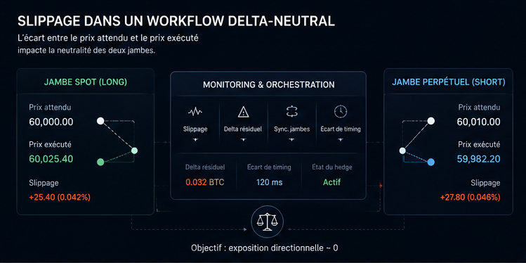The height and width of the screenshot is (263, 526).
Task: Click the perpetual expected price 60,010.00
Action: [478, 122]
